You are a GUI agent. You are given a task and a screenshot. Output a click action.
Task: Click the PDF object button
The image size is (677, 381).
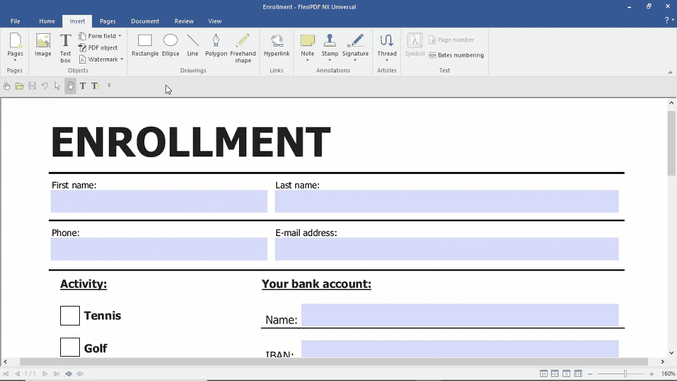click(98, 47)
